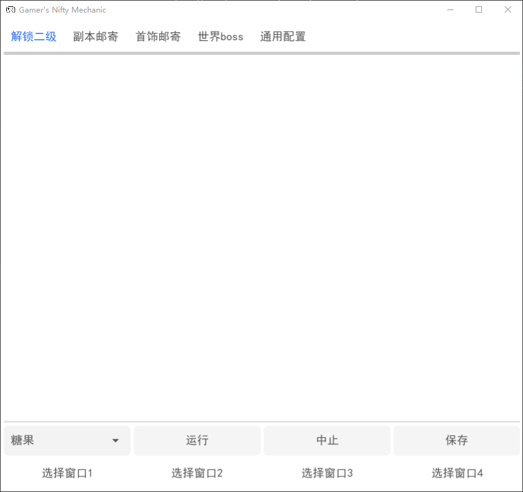Click the dropdown arrow beside 糖果
Screen dimensions: 523x492
coord(115,441)
